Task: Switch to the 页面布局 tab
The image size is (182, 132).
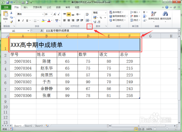Action: pos(37,7)
